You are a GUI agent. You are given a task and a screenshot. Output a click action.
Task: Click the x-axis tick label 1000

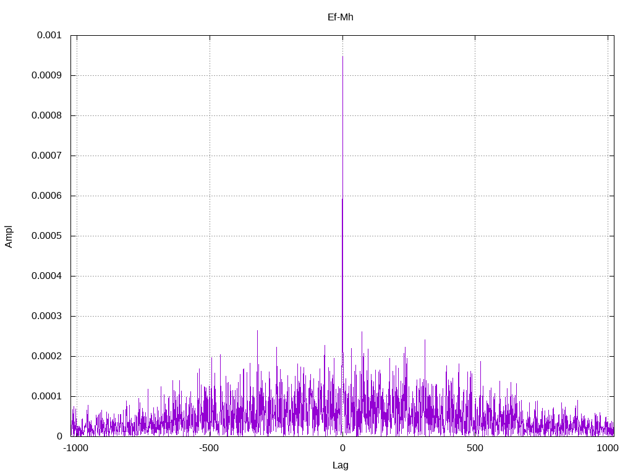(608, 448)
